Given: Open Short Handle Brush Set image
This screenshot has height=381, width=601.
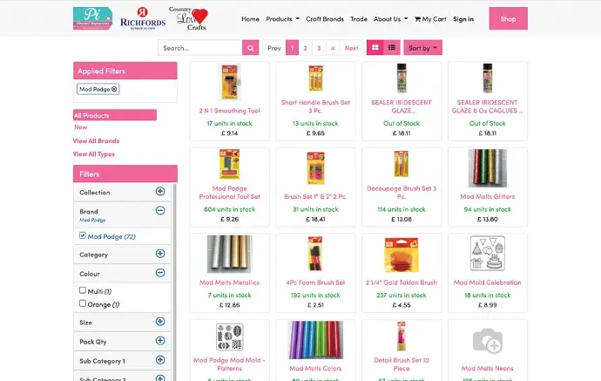Looking at the screenshot, I should click(315, 78).
